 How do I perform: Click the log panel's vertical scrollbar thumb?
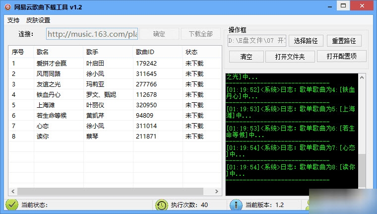[362, 171]
